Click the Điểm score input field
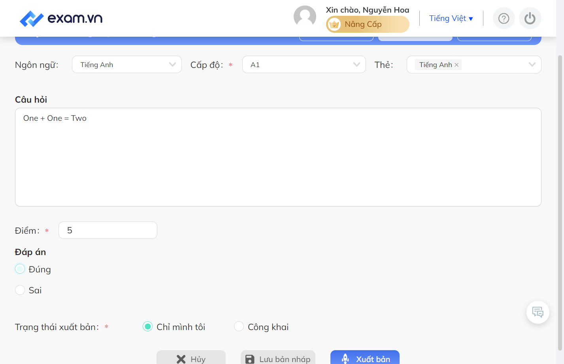This screenshot has width=564, height=364. [x=108, y=230]
